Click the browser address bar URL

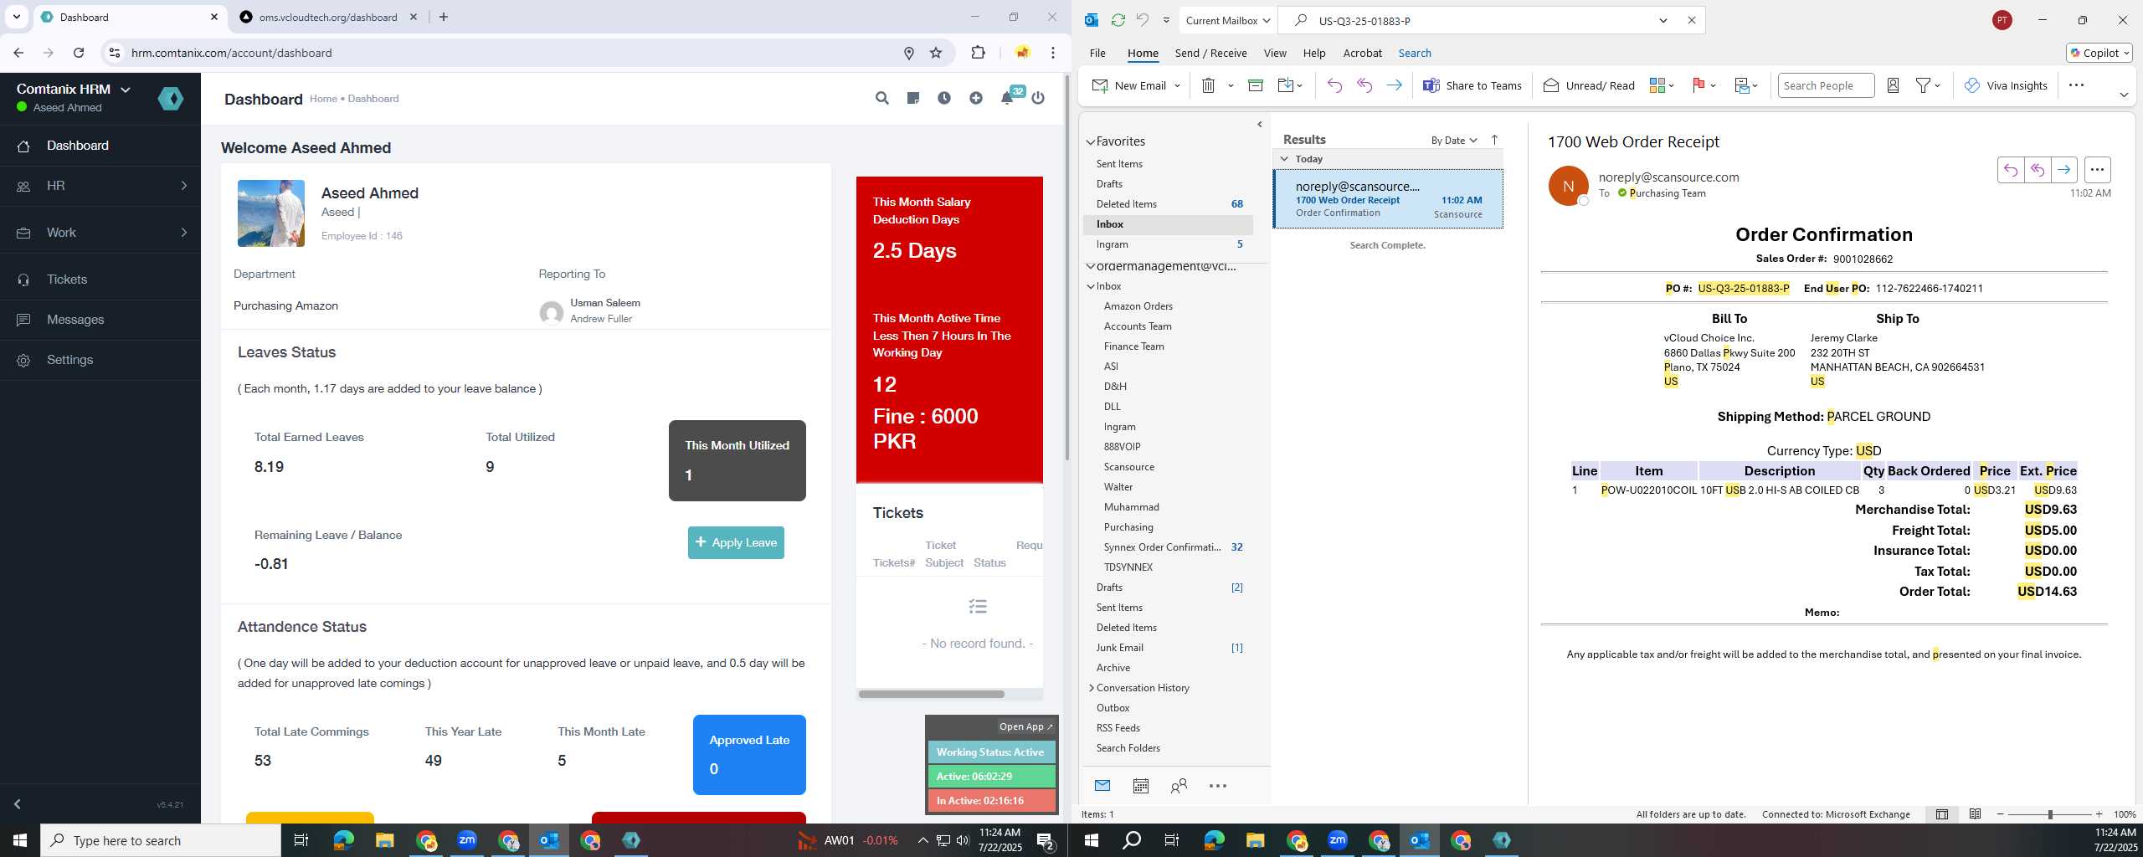point(231,53)
